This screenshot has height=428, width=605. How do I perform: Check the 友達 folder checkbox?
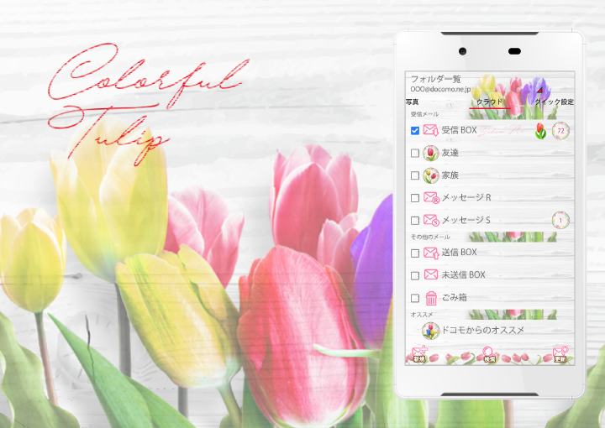click(415, 154)
